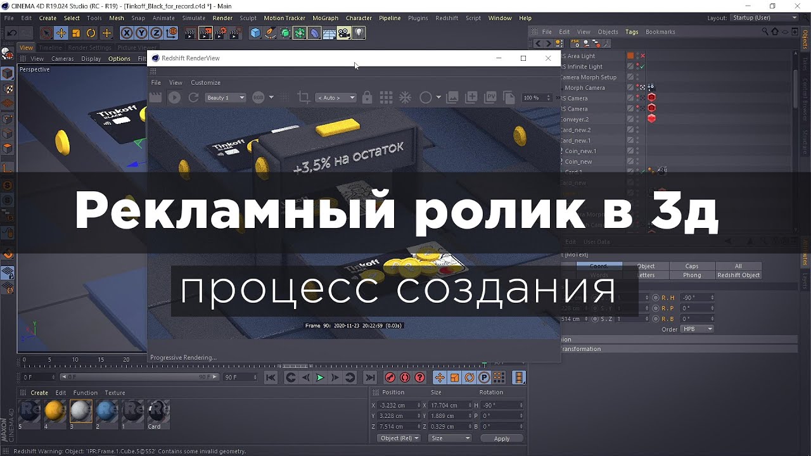Image resolution: width=811 pixels, height=456 pixels.
Task: Click the snowflake freeze icon in RenderView
Action: point(405,98)
